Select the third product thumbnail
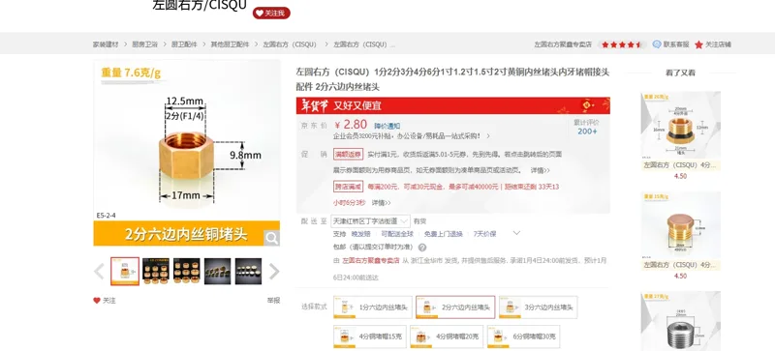Viewport: 775px width, 351px height. tap(187, 271)
